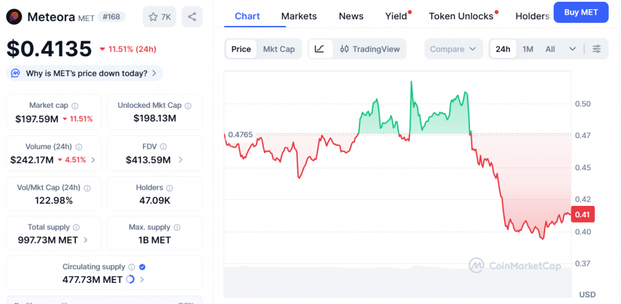Click the red 0.41 current price marker
This screenshot has height=304, width=621.
583,214
